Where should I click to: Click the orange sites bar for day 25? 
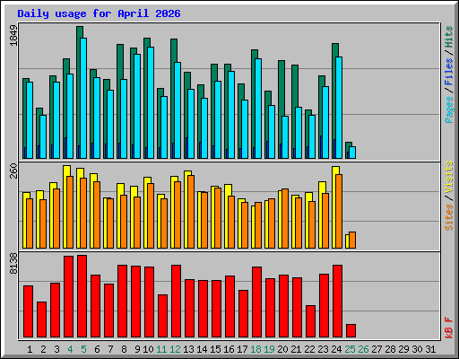pyautogui.click(x=352, y=241)
